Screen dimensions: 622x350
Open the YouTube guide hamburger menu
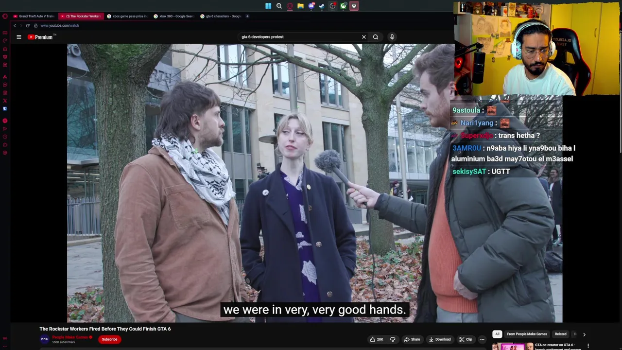[x=19, y=37]
